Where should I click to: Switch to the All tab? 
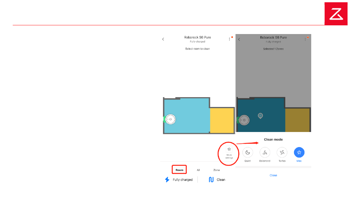pyautogui.click(x=198, y=170)
